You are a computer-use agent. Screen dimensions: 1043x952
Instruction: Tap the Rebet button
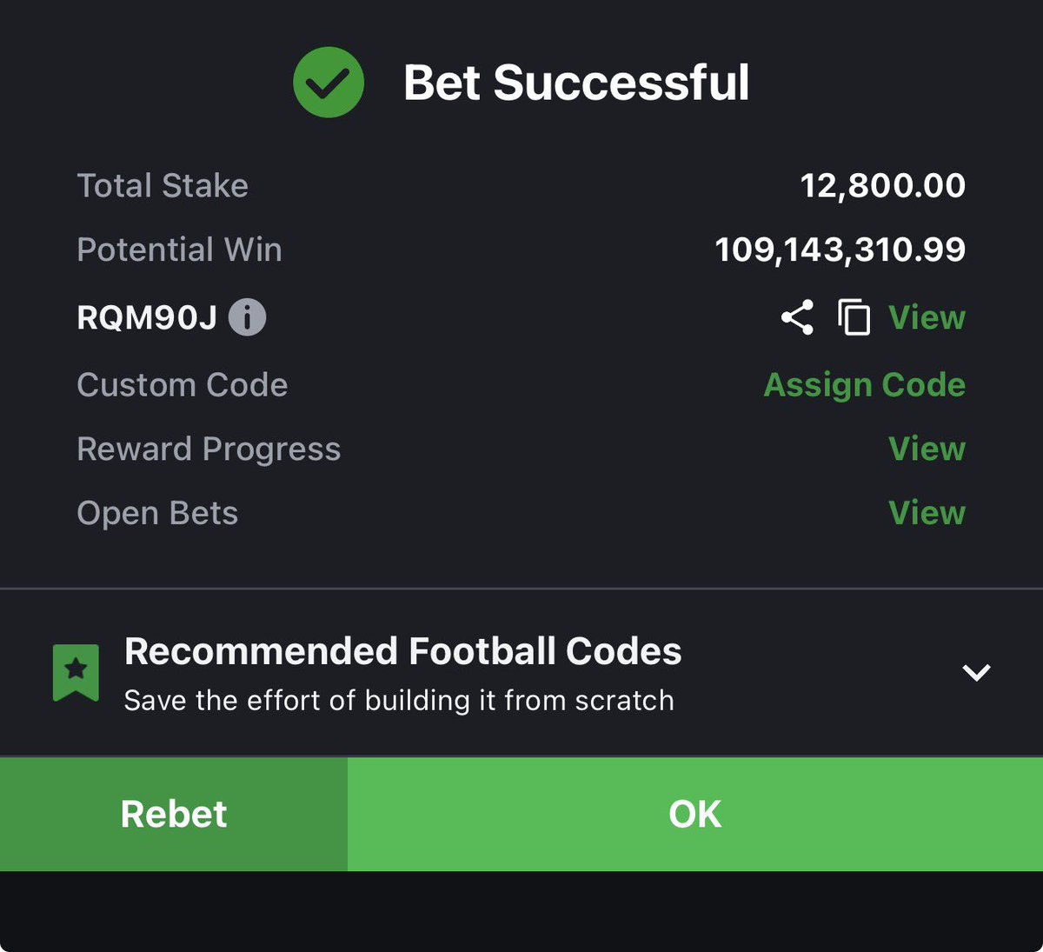pos(174,814)
